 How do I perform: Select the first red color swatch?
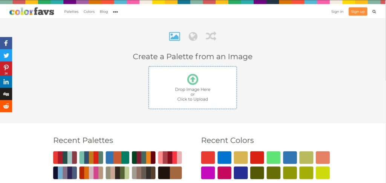[208, 158]
